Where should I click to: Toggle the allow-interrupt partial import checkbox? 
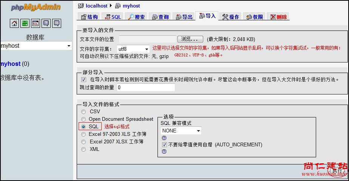coord(83,80)
